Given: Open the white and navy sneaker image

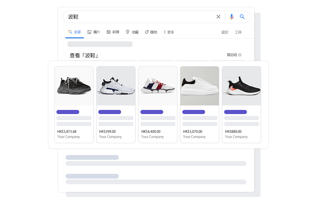Looking at the screenshot, I should [x=116, y=86].
